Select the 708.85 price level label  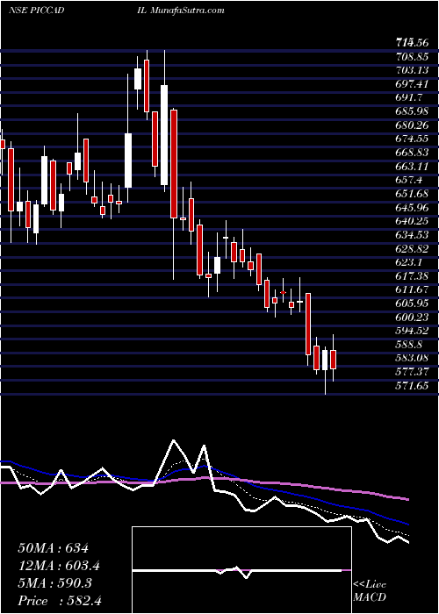click(411, 58)
